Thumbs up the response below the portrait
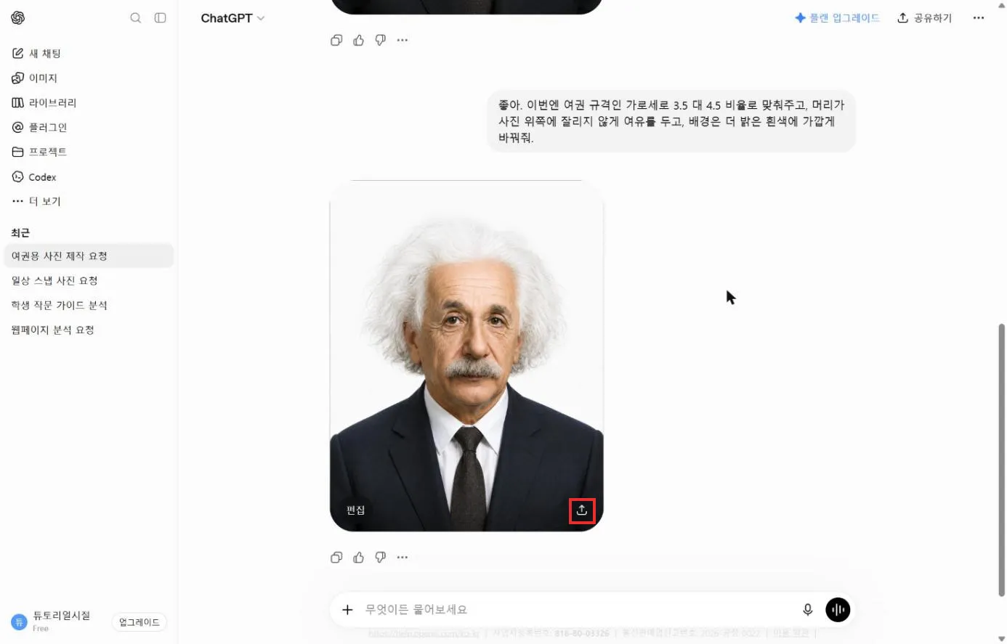The height and width of the screenshot is (644, 1007). pos(358,558)
